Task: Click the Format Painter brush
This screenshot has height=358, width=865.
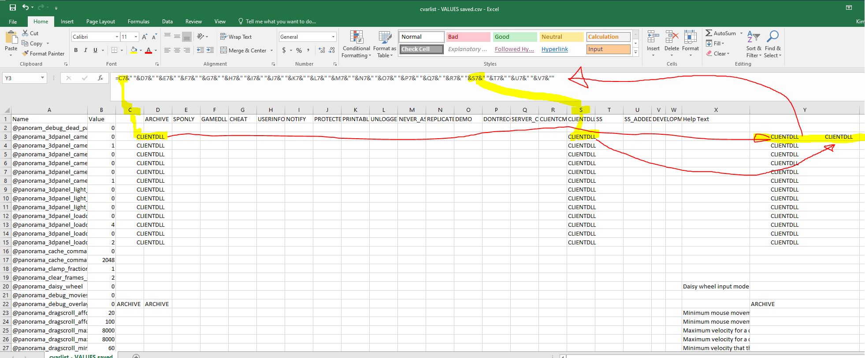Action: pos(43,53)
